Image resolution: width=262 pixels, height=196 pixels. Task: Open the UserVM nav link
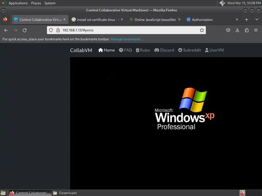(214, 50)
